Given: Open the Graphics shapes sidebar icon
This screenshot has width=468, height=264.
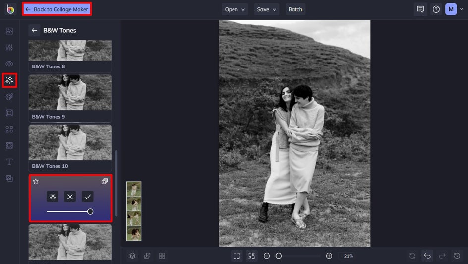Looking at the screenshot, I should pos(9,129).
